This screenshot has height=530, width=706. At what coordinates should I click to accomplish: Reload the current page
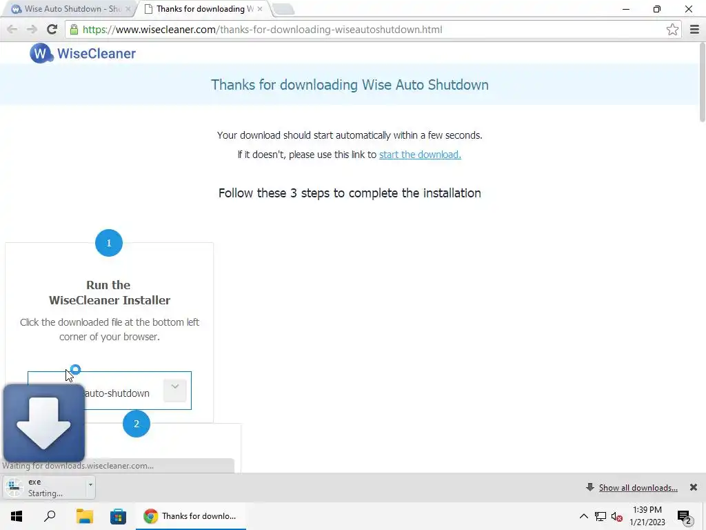click(52, 30)
